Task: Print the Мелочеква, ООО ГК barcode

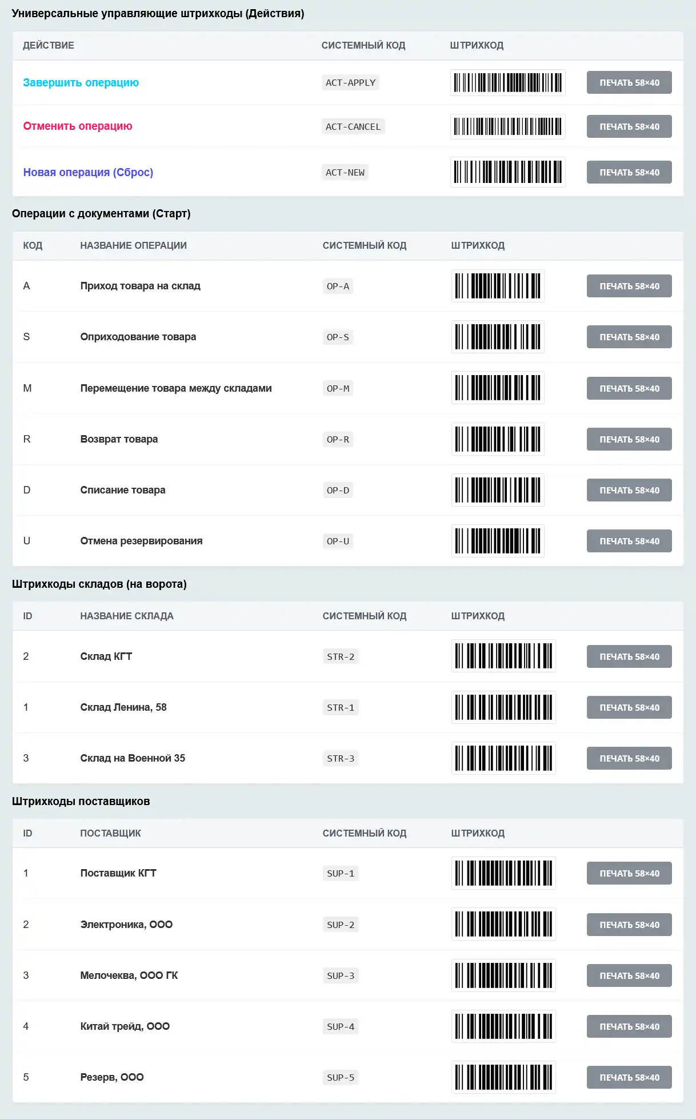Action: pos(629,975)
